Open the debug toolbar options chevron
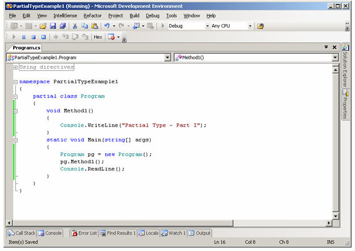Image resolution: width=355 pixels, height=251 pixels. tap(124, 40)
